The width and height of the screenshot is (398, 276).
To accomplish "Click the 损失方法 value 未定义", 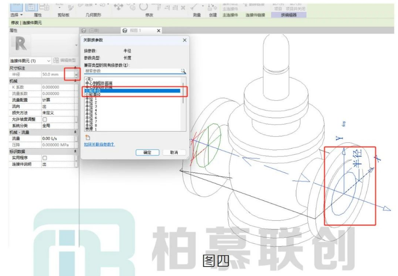I will (x=58, y=113).
